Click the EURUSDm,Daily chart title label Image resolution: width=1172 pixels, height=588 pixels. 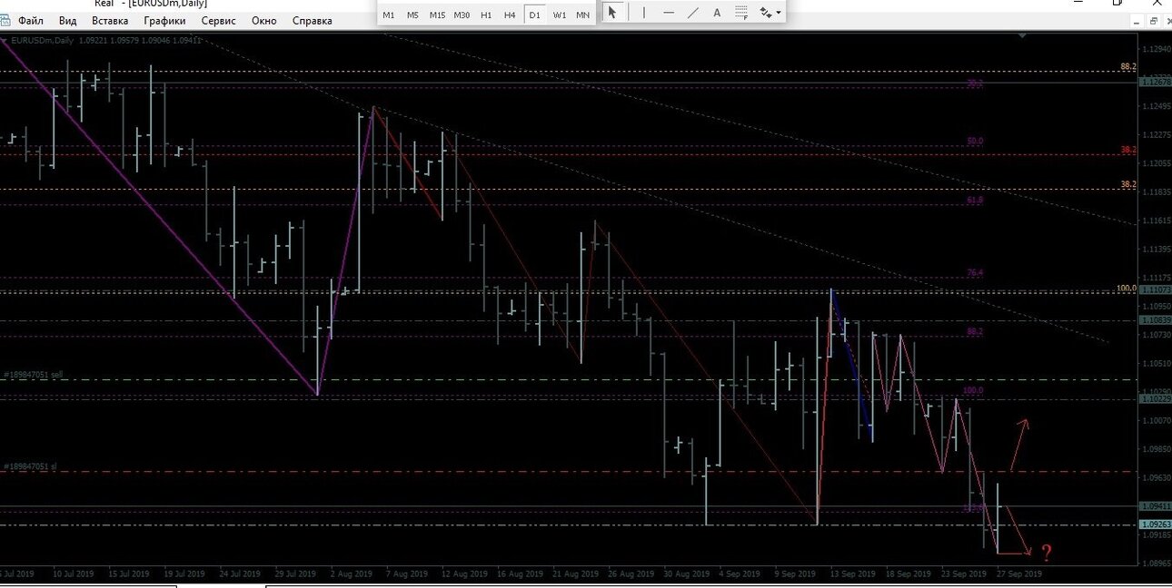(44, 41)
